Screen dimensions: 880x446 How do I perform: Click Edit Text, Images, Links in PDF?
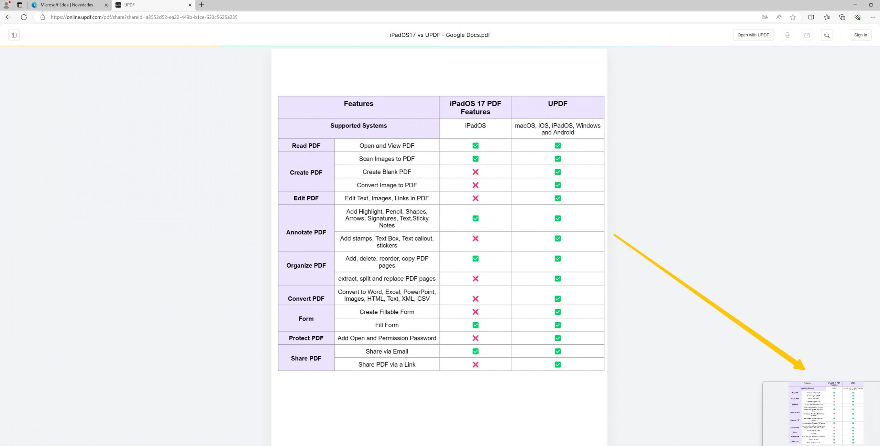387,198
